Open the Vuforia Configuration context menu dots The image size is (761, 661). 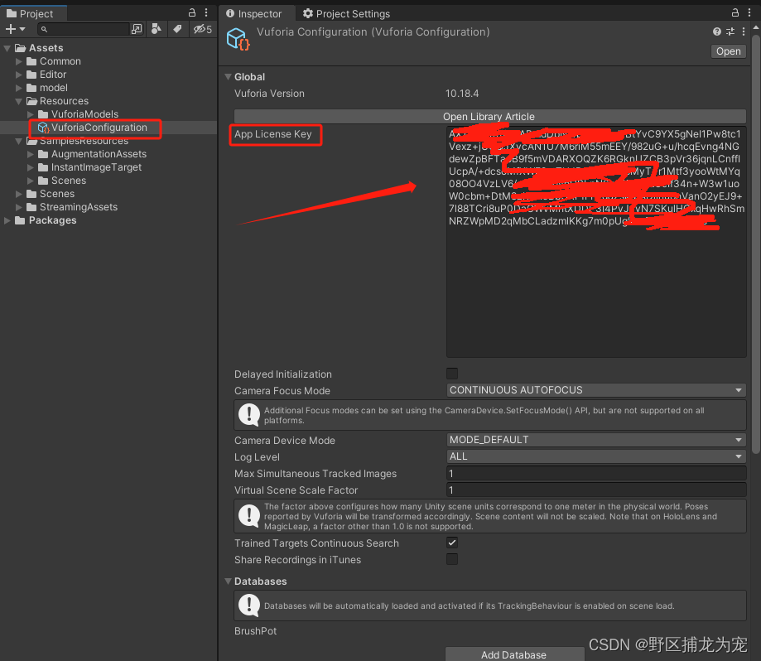(x=744, y=31)
